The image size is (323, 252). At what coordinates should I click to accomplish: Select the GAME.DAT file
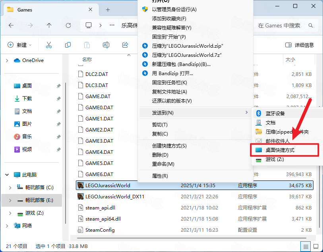pyautogui.click(x=98, y=97)
